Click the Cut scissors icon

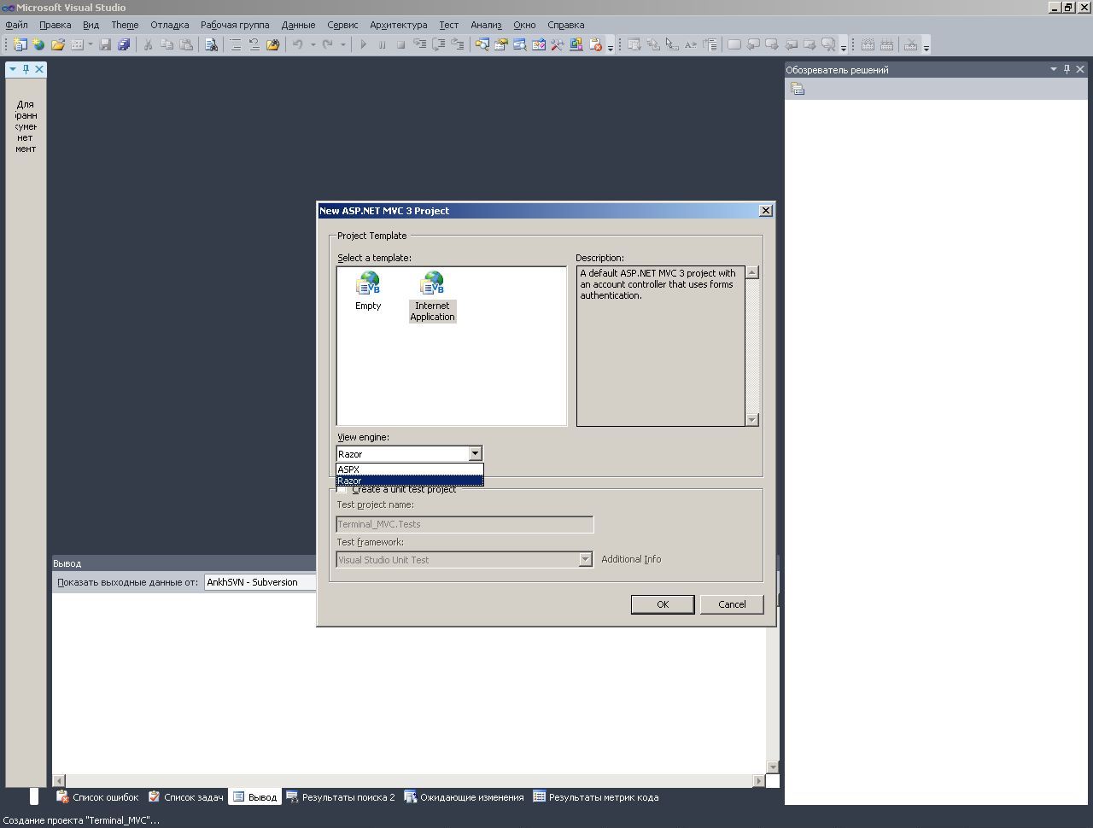[148, 44]
